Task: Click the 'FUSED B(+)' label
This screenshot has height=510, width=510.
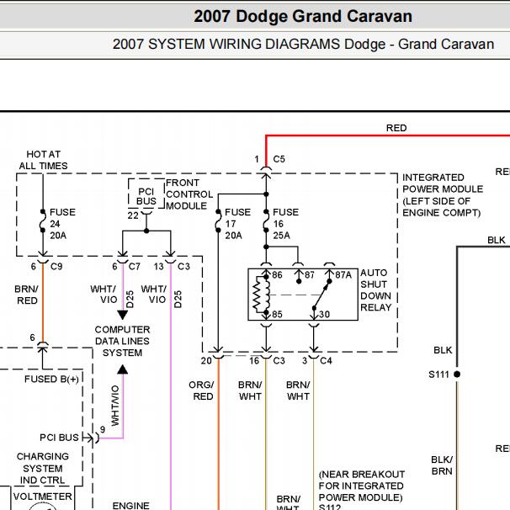Action: coord(51,380)
